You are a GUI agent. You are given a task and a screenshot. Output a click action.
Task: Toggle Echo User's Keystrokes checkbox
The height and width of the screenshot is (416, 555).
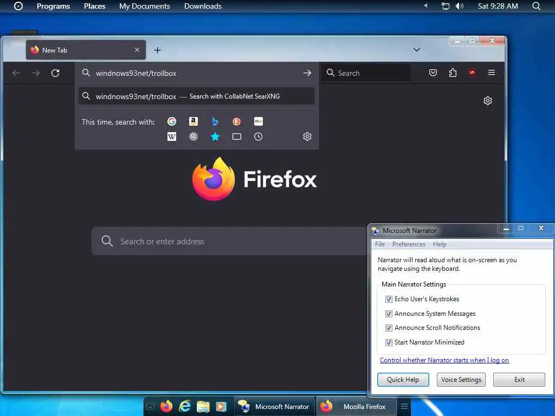pyautogui.click(x=389, y=299)
